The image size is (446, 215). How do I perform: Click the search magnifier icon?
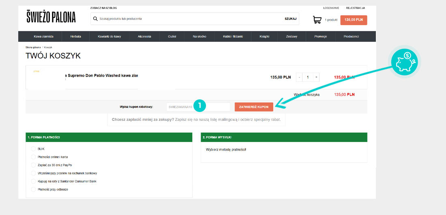[x=95, y=19]
